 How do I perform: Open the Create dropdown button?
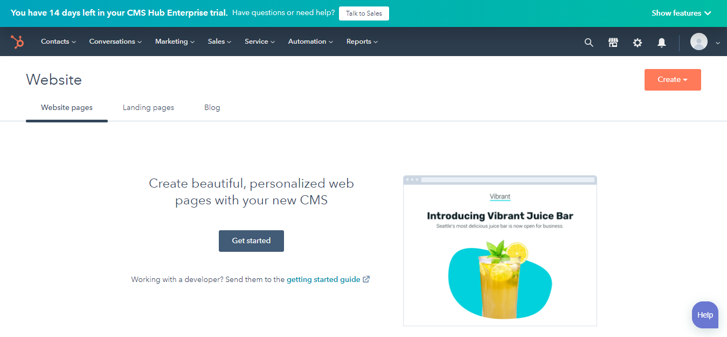tap(672, 79)
